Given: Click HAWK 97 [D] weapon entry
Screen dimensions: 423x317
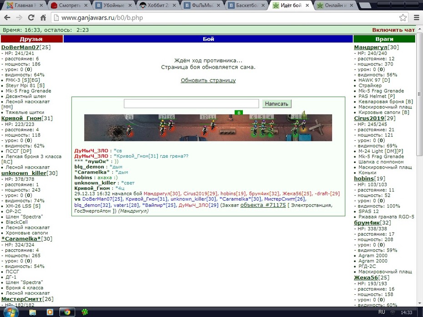Looking at the screenshot, I should coord(374,80).
